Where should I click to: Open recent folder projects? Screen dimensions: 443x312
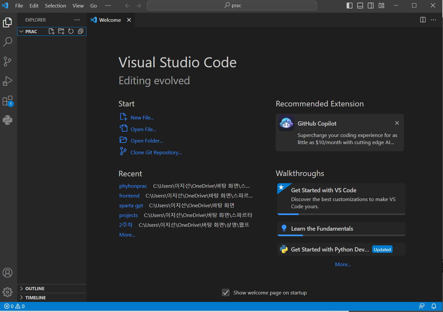(128, 215)
